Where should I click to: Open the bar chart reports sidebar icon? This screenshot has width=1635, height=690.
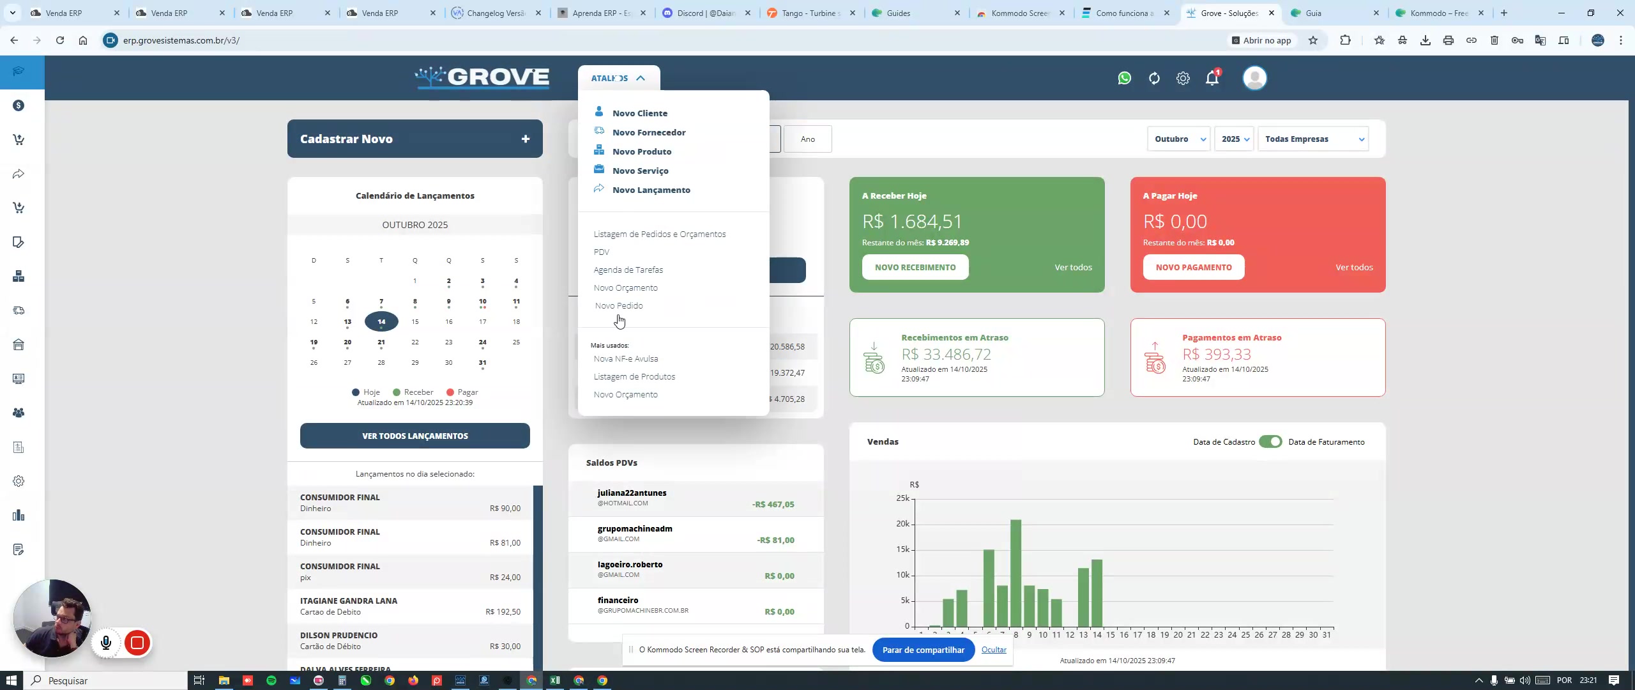(x=19, y=516)
